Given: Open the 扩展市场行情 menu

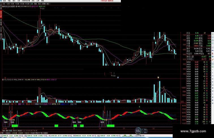Looking at the screenshot, I should click(x=26, y=1).
